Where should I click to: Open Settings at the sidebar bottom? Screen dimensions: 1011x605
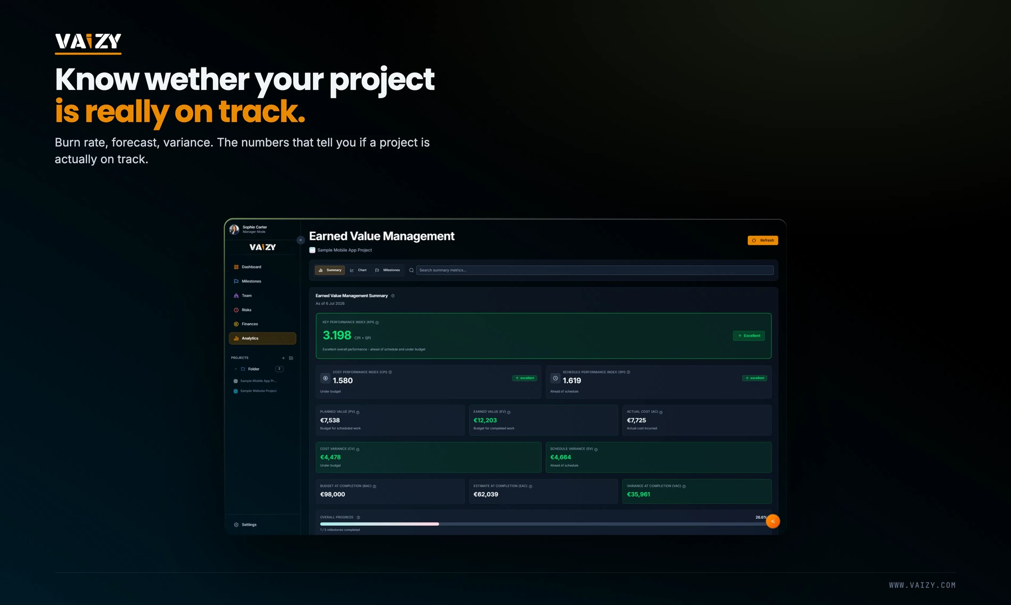coord(262,525)
